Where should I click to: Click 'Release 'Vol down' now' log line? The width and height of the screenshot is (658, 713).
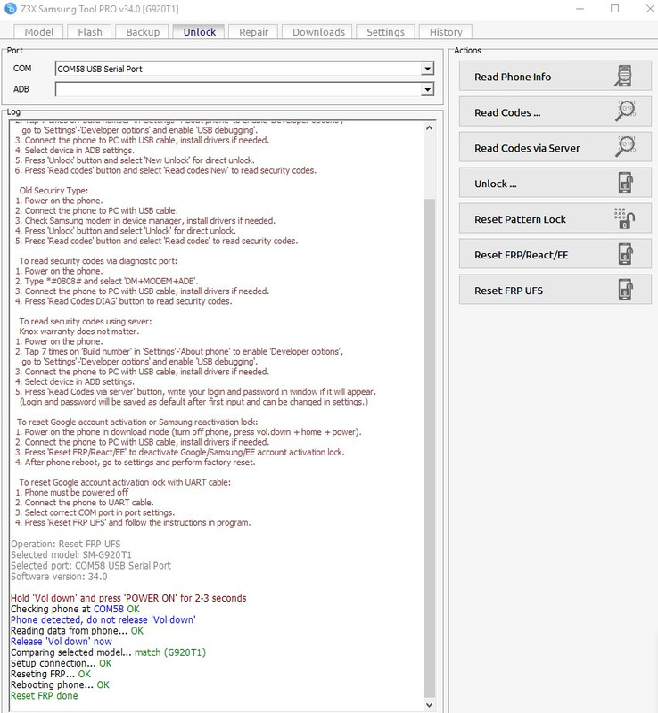(x=62, y=641)
